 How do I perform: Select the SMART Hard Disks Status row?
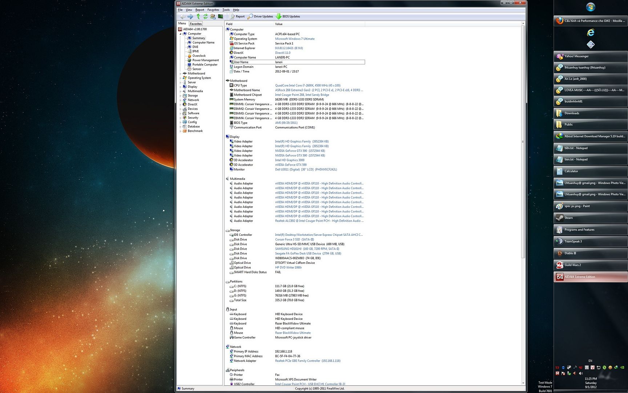297,272
